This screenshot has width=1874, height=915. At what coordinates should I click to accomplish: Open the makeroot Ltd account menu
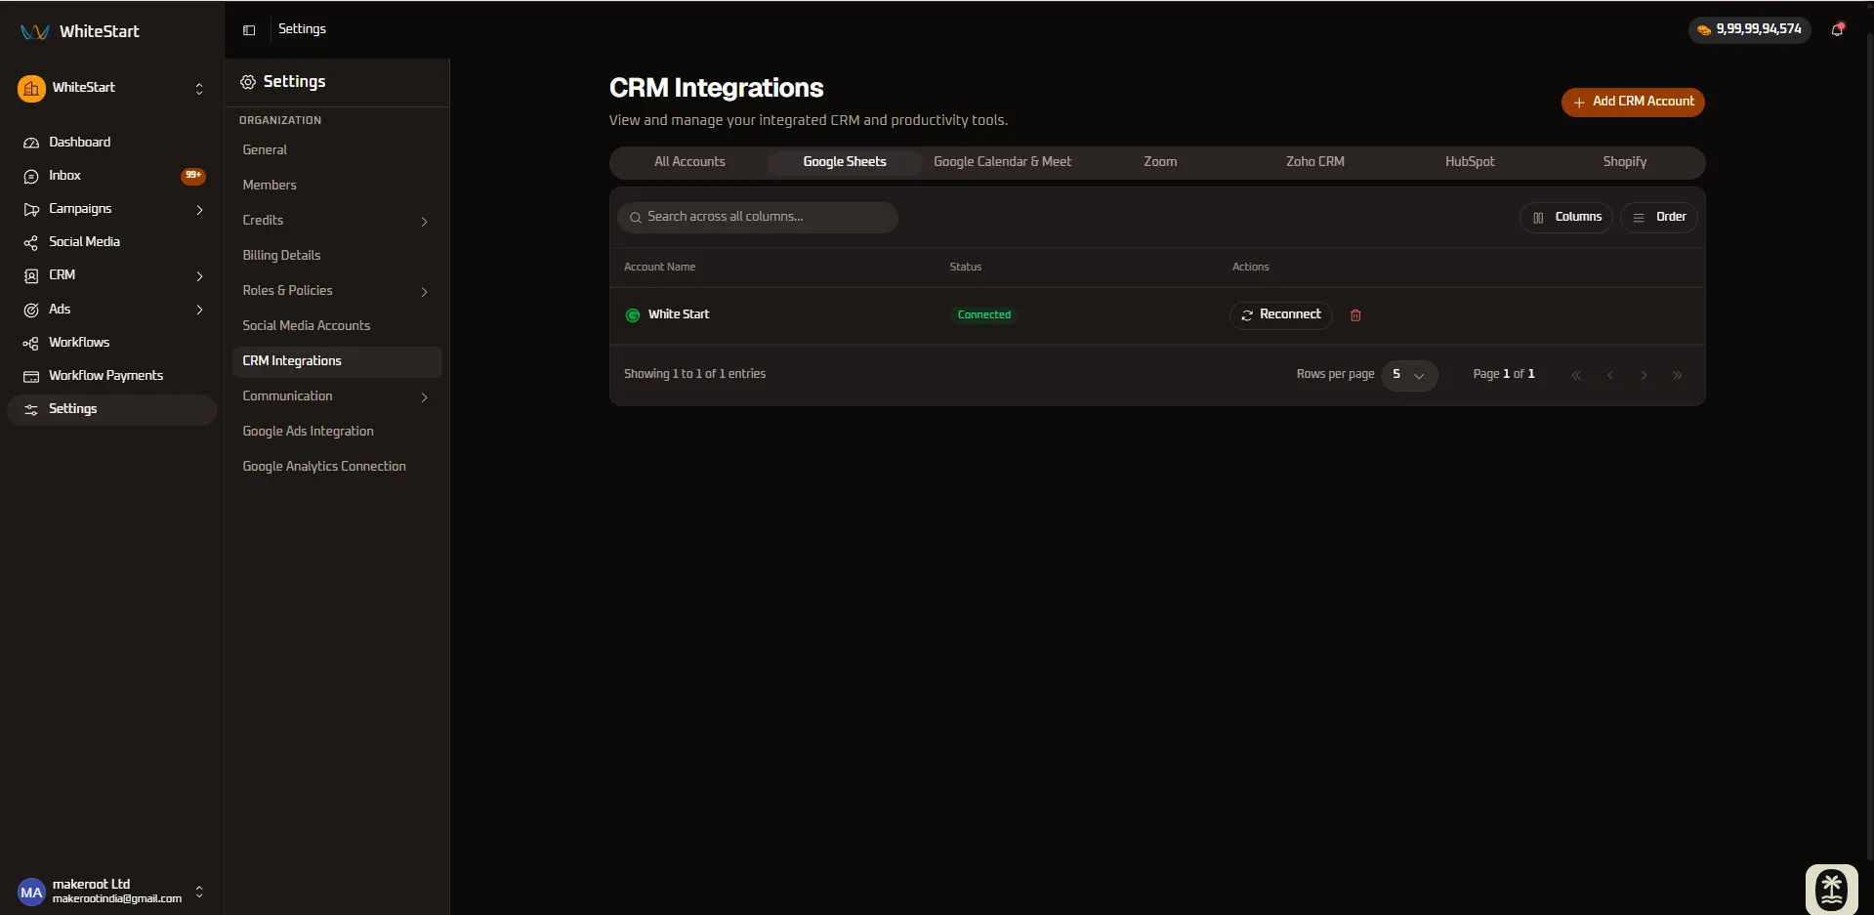(x=111, y=892)
